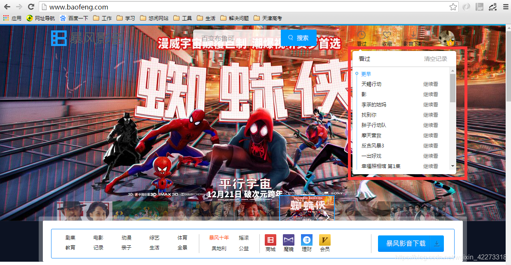Open the 体育 category
The height and width of the screenshot is (265, 511).
click(x=182, y=238)
